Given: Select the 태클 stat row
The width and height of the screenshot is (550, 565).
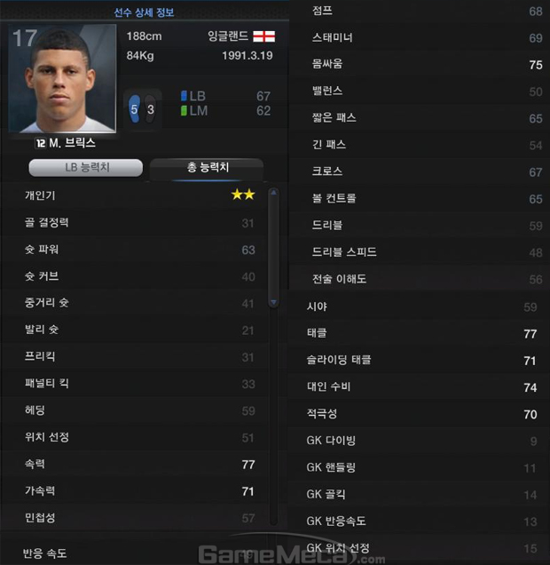Looking at the screenshot, I should (419, 333).
